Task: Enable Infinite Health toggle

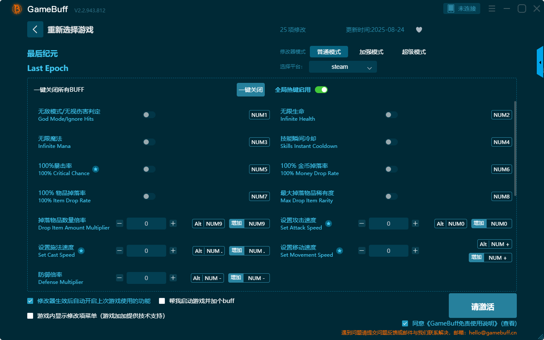Action: tap(391, 115)
